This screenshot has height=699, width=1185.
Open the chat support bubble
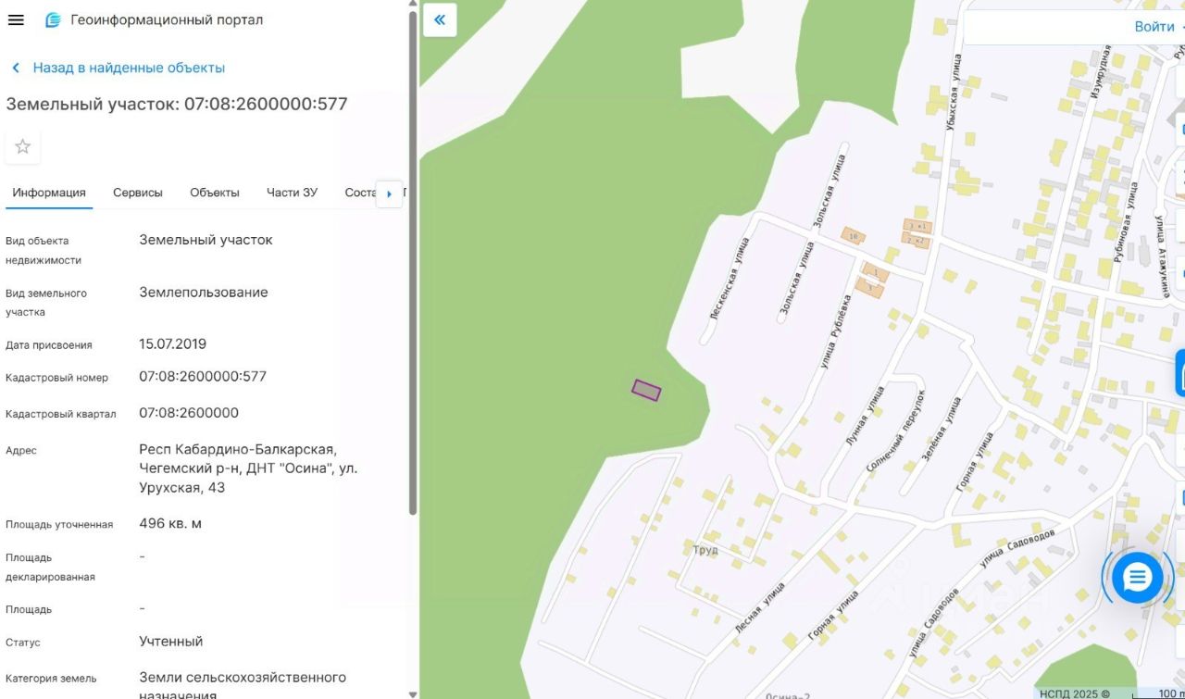tap(1137, 578)
